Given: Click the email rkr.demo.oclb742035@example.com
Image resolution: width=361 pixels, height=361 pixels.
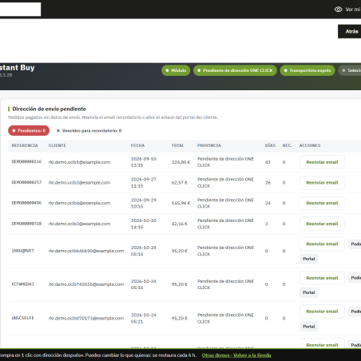Looking at the screenshot, I should click(86, 284).
